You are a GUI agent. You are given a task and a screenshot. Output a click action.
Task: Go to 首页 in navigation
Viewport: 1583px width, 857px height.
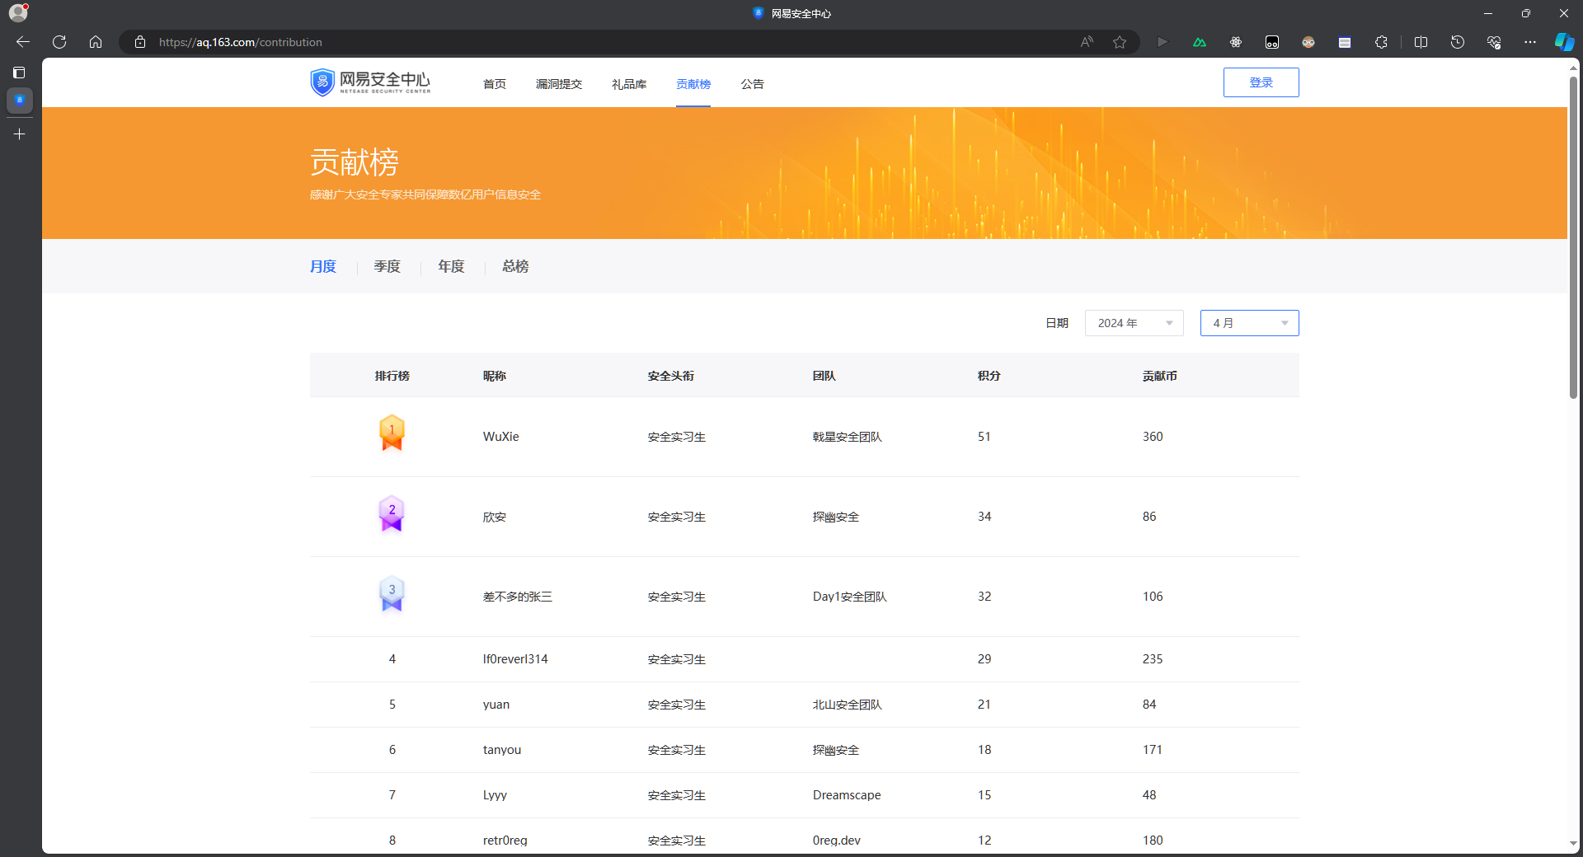coord(495,84)
